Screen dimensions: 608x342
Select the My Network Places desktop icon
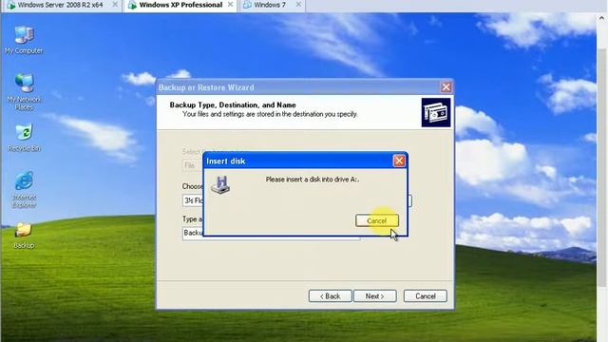click(24, 91)
